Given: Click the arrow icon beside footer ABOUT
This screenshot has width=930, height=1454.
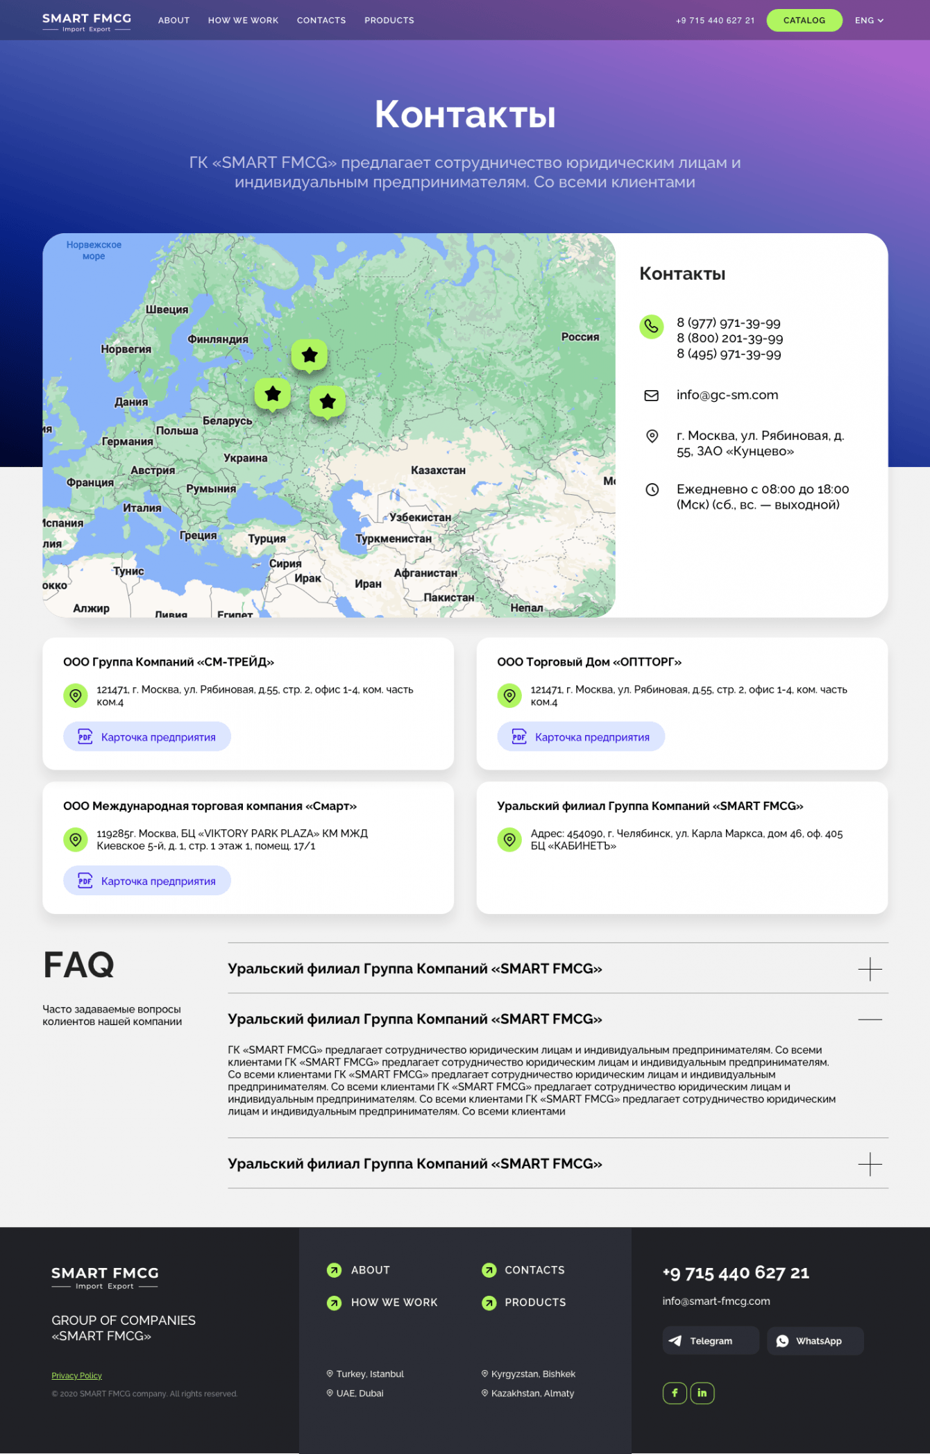Looking at the screenshot, I should pyautogui.click(x=334, y=1270).
